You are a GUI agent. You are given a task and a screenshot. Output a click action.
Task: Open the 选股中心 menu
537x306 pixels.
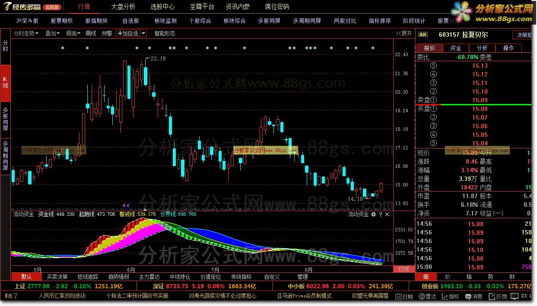162,6
